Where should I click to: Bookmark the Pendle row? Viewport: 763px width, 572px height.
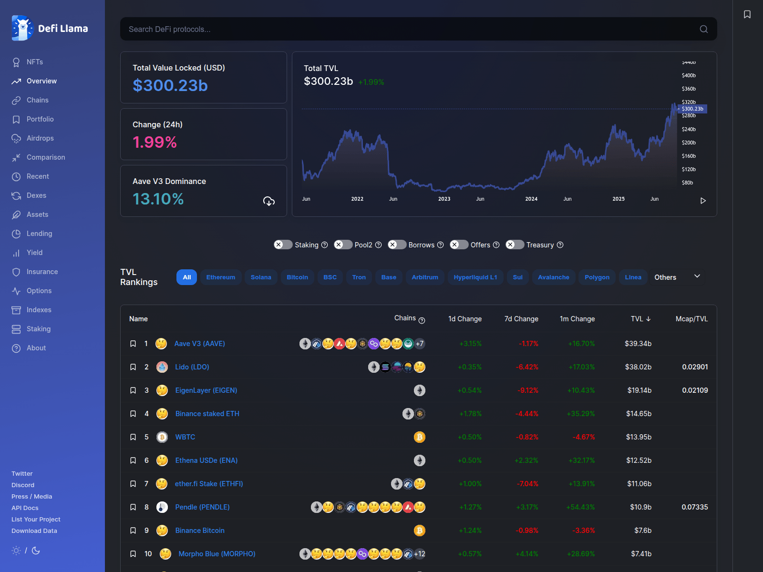[x=133, y=507]
